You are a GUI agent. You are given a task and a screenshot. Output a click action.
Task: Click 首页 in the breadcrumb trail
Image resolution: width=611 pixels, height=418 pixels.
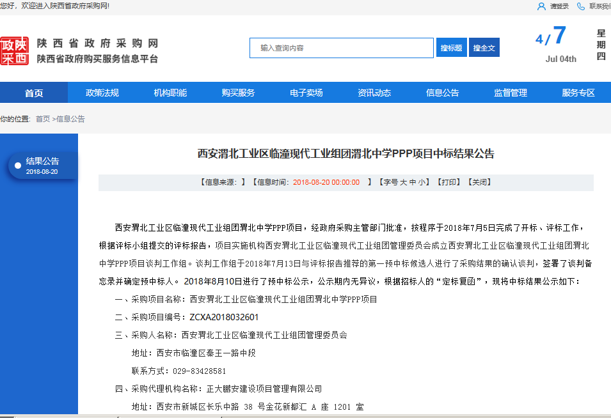pos(43,119)
